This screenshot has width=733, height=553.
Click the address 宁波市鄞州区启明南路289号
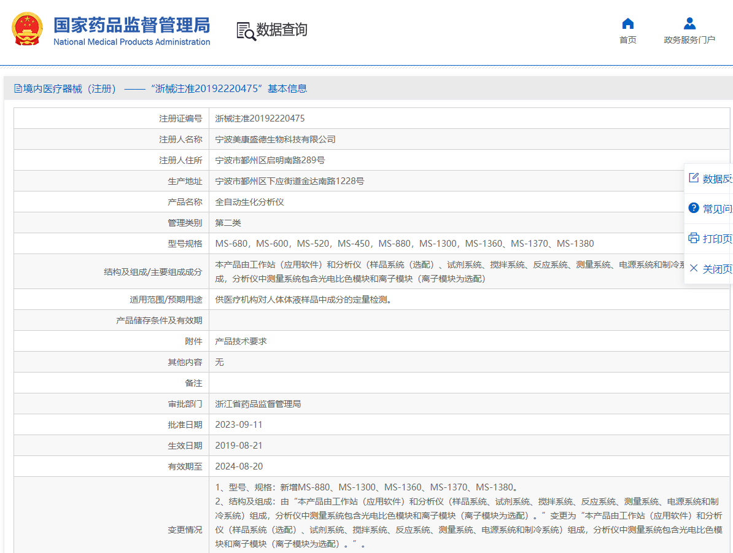tap(270, 160)
